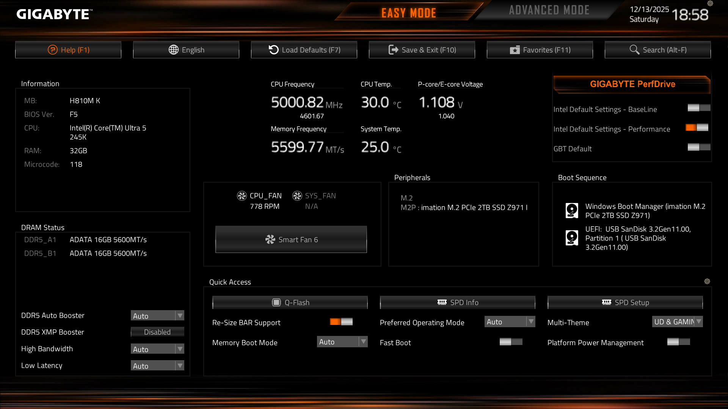728x409 pixels.
Task: Click the CPU_FAN fan icon
Action: [x=242, y=196]
